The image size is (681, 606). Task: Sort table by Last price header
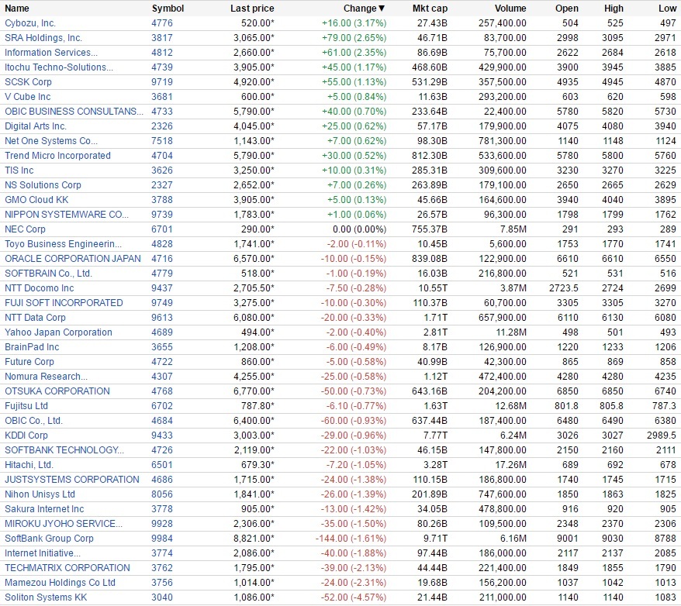[x=252, y=9]
